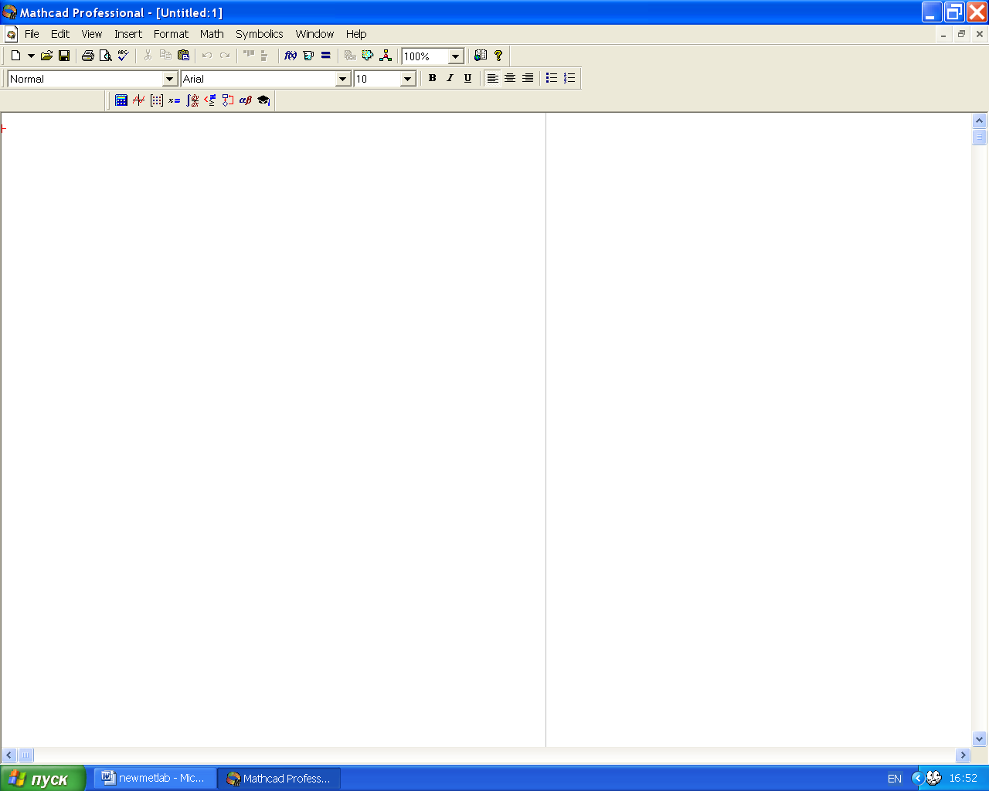Open the Programming palette
This screenshot has height=791, width=989.
click(228, 100)
